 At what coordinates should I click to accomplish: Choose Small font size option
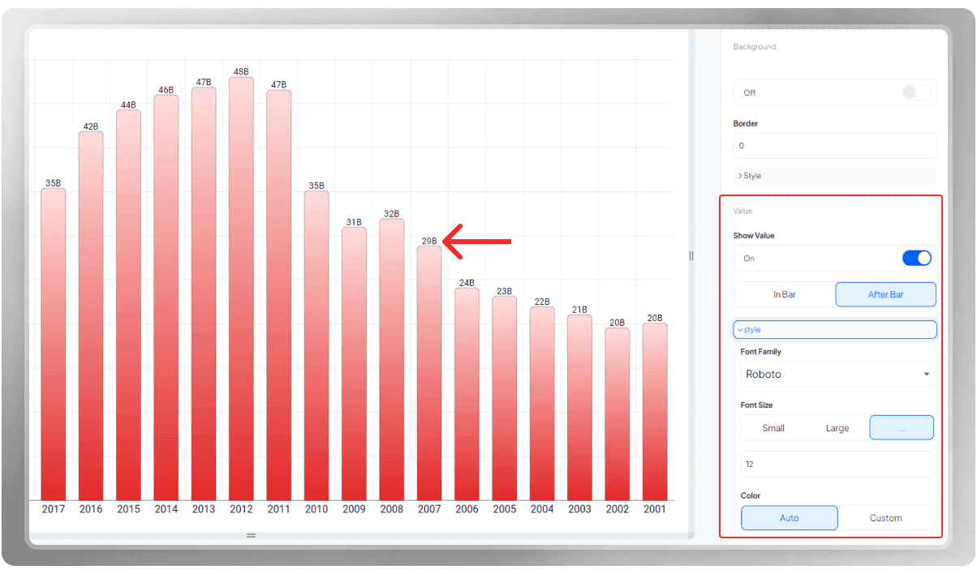(773, 428)
